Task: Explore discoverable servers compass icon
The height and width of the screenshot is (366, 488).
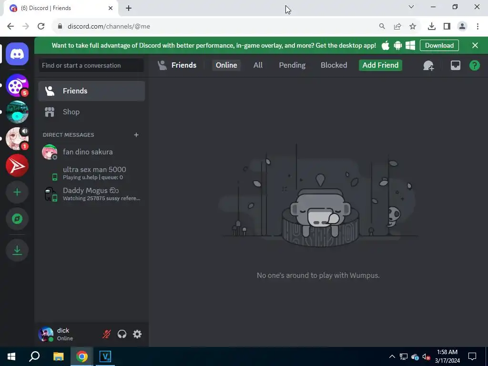Action: click(17, 219)
